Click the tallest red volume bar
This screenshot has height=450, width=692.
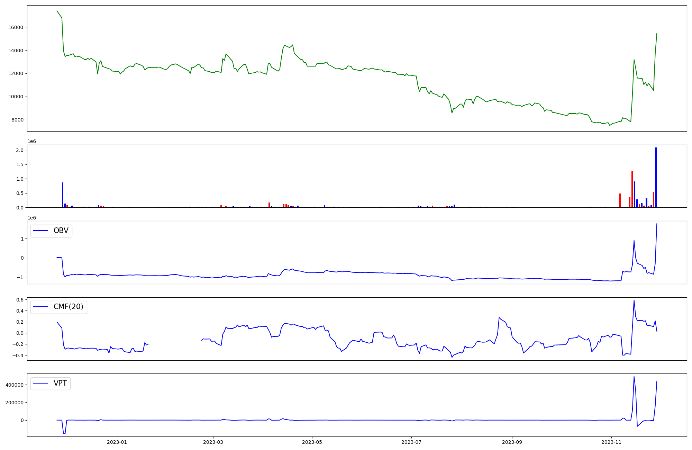632,189
